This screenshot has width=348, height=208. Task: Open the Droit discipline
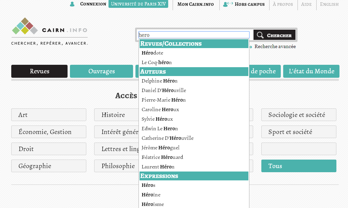point(49,149)
